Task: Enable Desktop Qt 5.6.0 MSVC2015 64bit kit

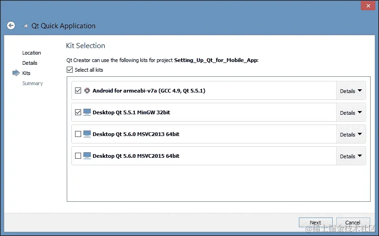Action: tap(78, 156)
